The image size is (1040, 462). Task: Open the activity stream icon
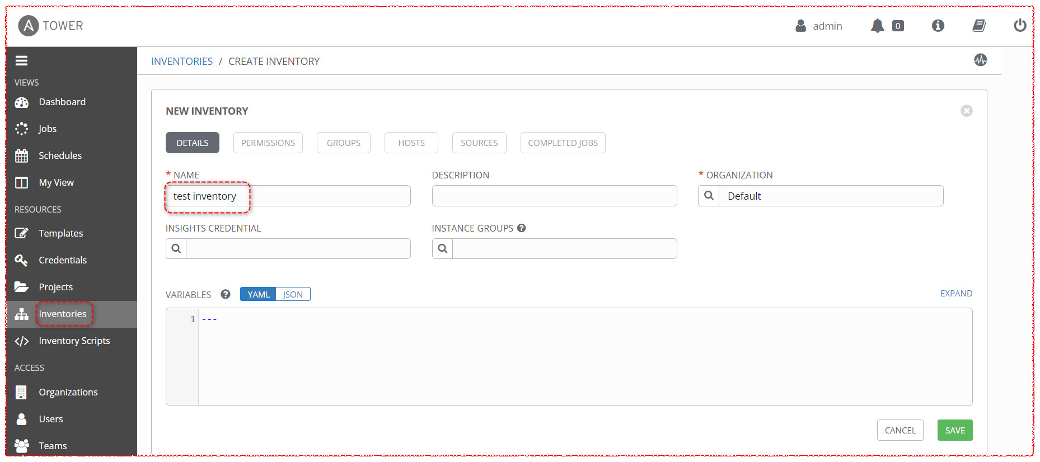pyautogui.click(x=980, y=60)
